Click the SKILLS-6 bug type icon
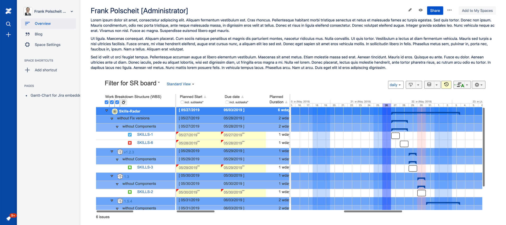 130,143
